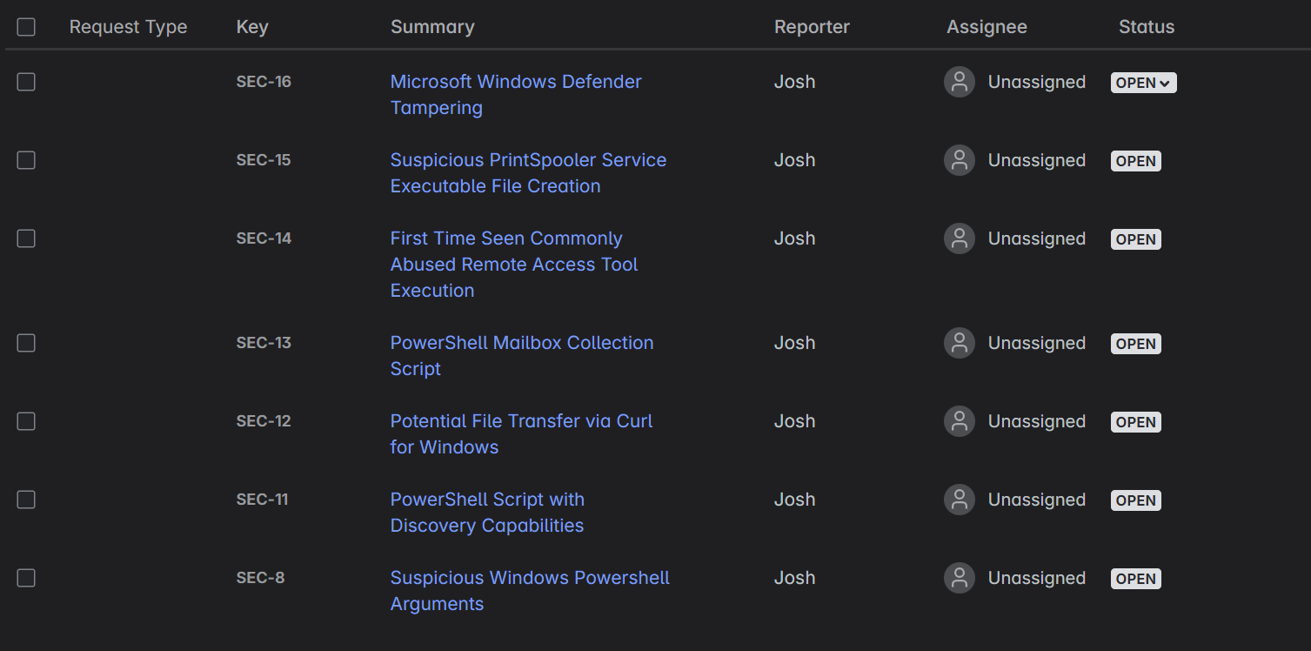Select the SEC-8 row checkbox
This screenshot has height=651, width=1311.
tap(26, 578)
